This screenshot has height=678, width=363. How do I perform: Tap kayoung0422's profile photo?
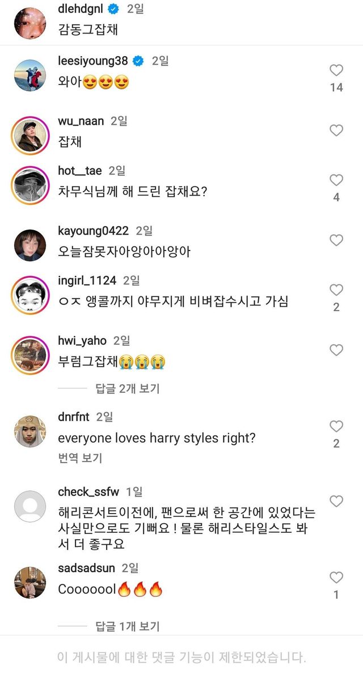pos(29,245)
